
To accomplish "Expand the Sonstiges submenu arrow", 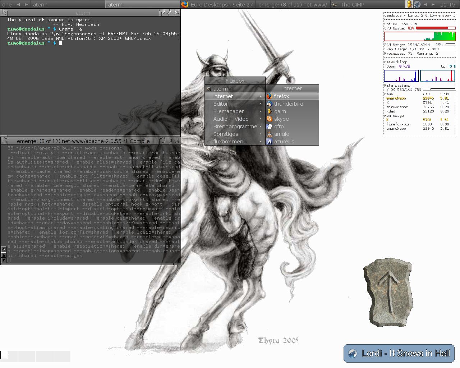I will (261, 134).
